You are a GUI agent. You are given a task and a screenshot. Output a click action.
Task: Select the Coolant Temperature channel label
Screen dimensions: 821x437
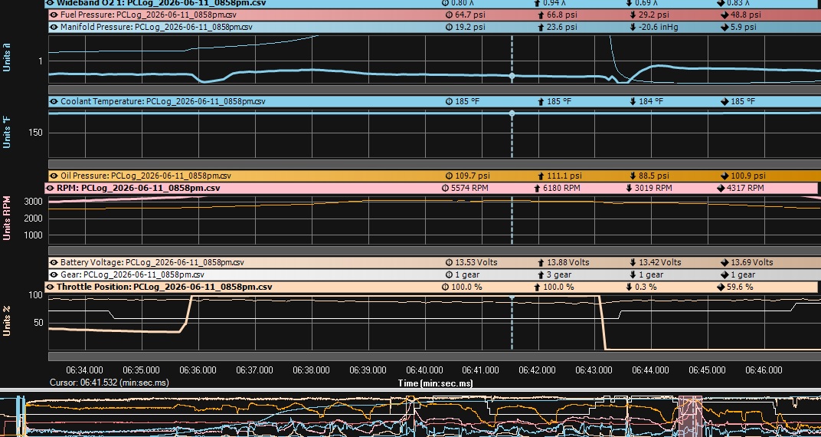point(163,101)
